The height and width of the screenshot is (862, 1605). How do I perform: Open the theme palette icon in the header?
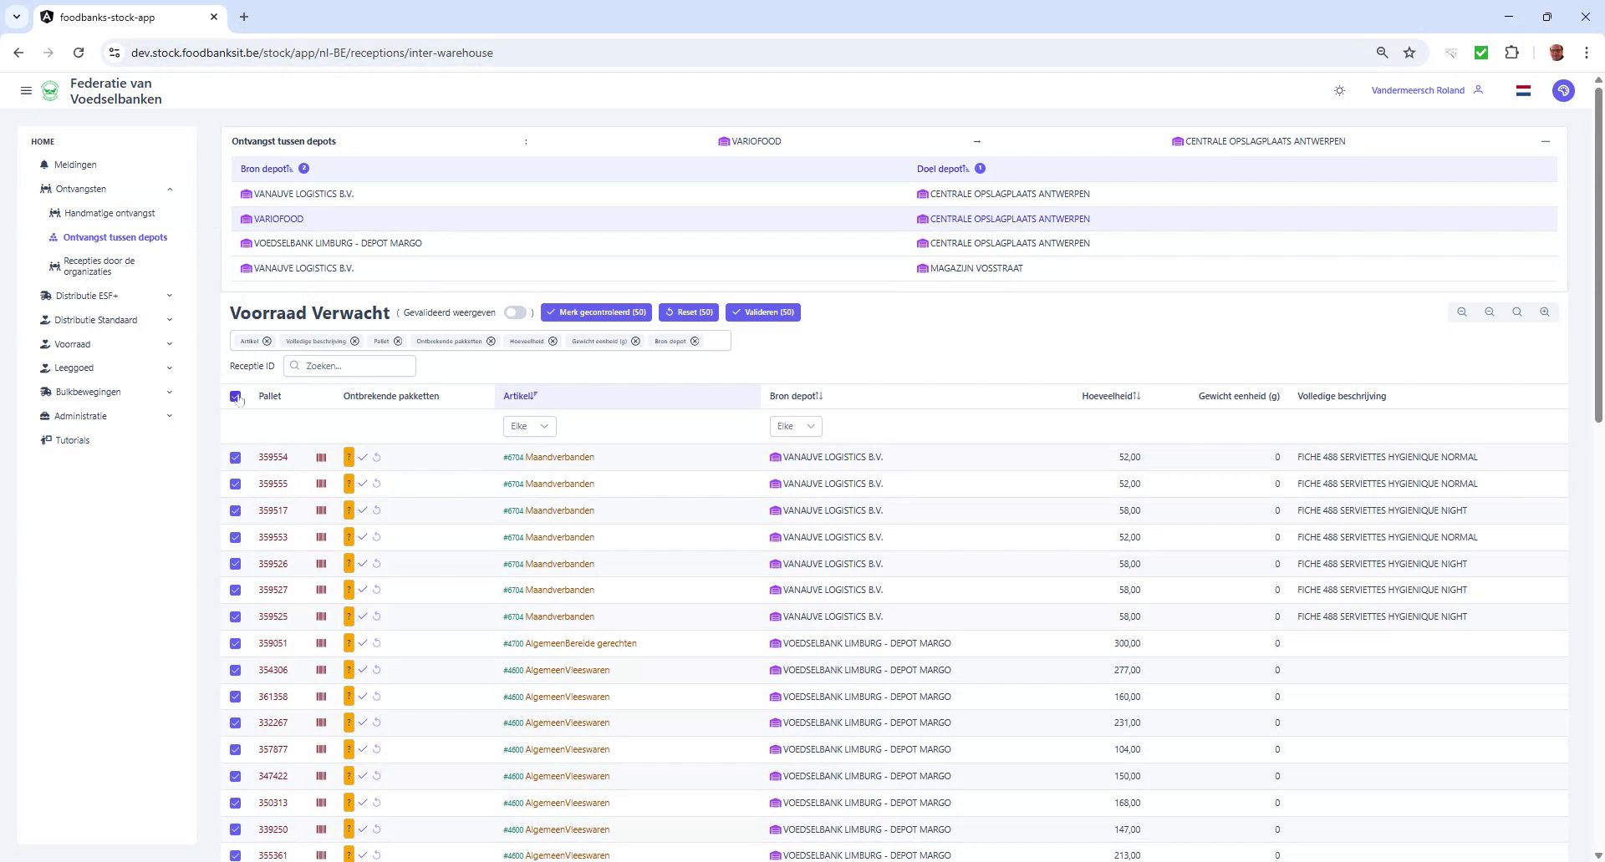click(x=1563, y=90)
